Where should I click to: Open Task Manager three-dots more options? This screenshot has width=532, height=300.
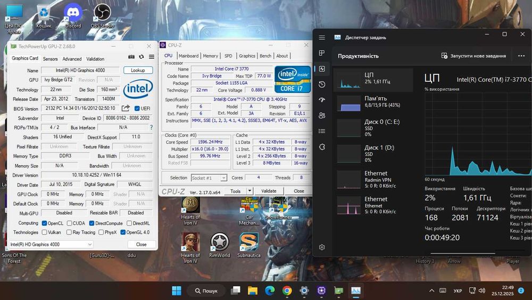pyautogui.click(x=521, y=56)
